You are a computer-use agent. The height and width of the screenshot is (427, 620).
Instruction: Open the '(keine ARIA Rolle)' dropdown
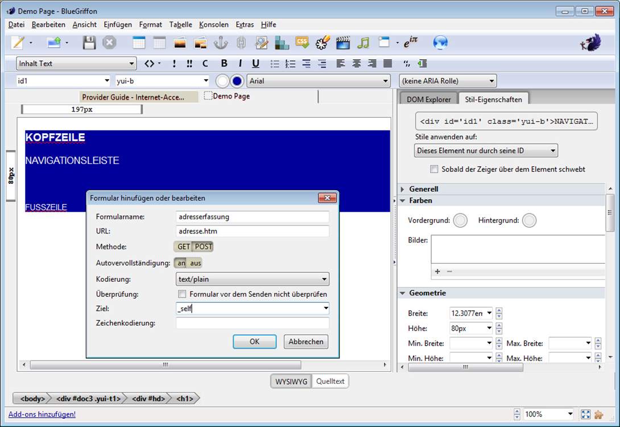coord(448,81)
